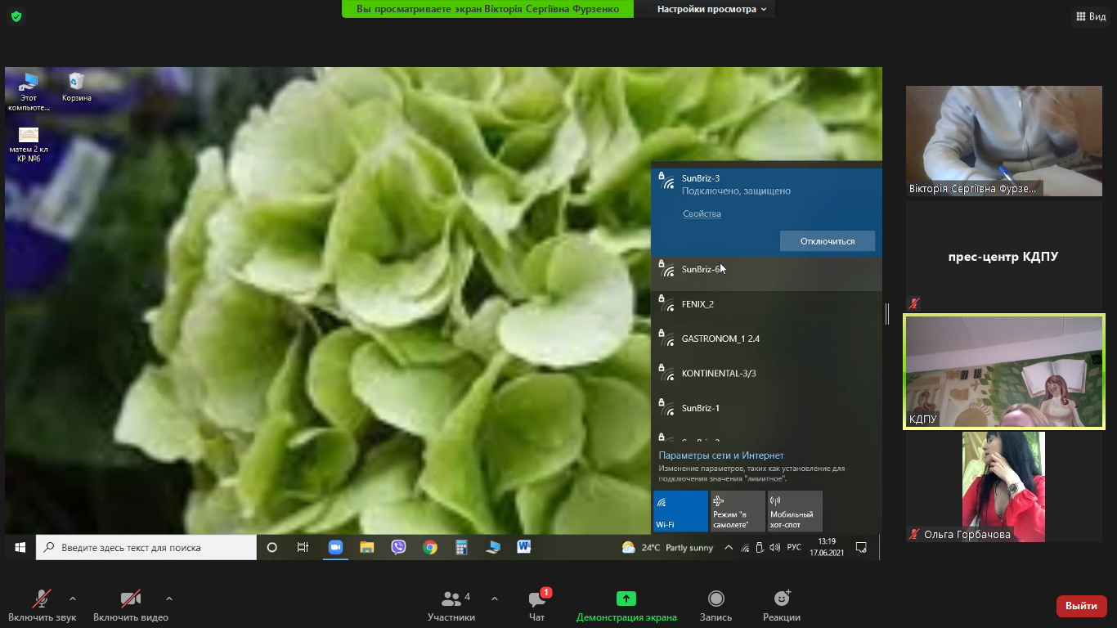1117x628 pixels.
Task: Select the KONTINENTAL-3/3 Wi-Fi network
Action: (x=766, y=377)
